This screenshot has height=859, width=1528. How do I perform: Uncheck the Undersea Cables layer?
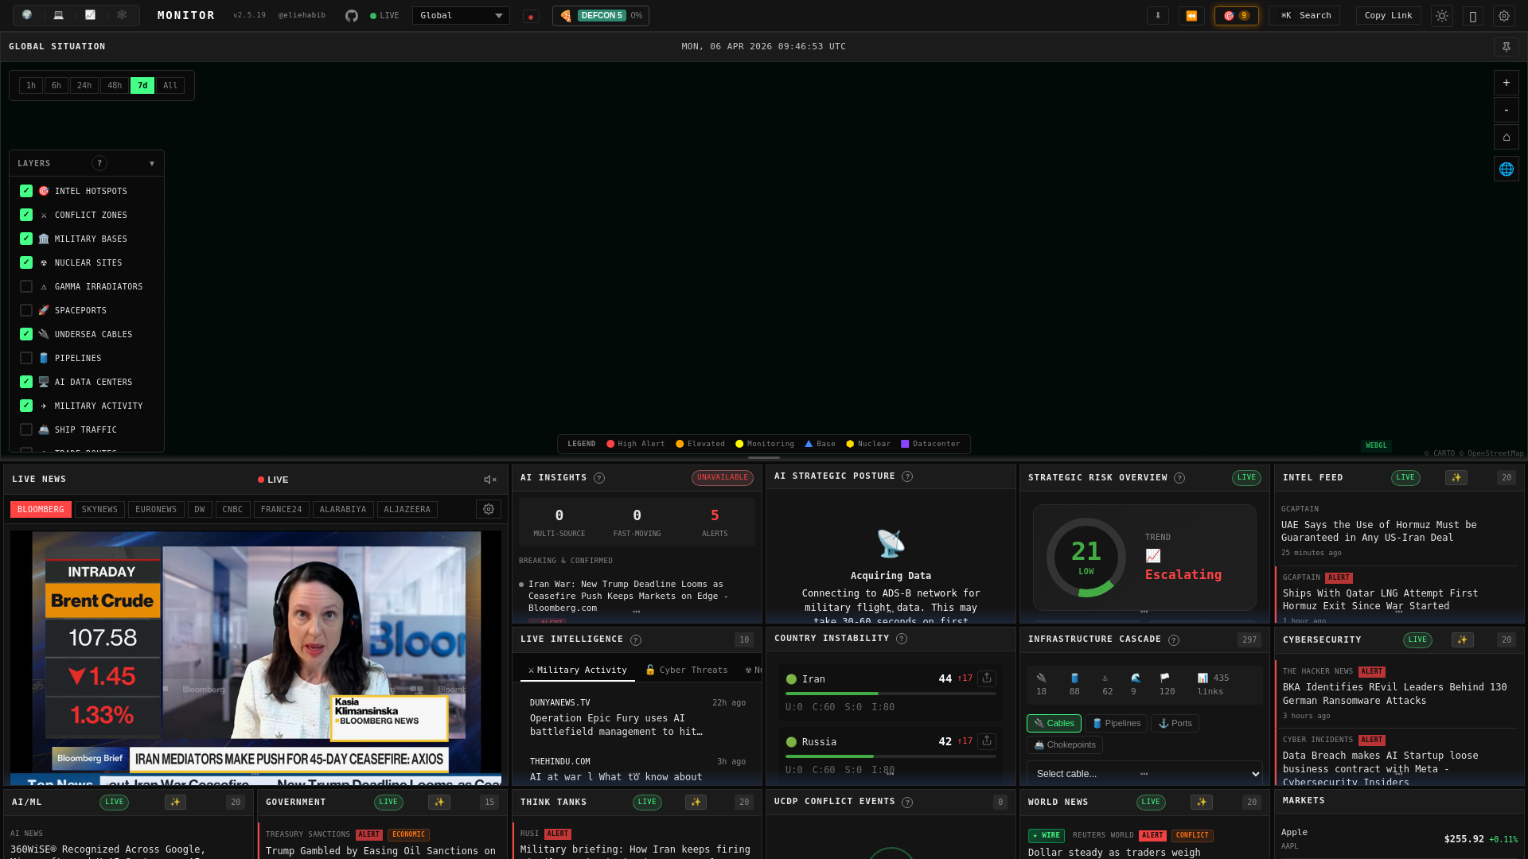click(x=26, y=334)
